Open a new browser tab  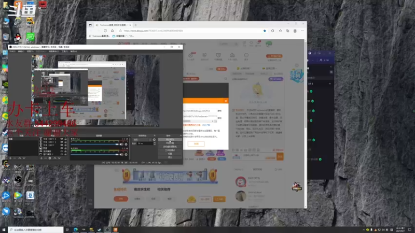pyautogui.click(x=135, y=25)
